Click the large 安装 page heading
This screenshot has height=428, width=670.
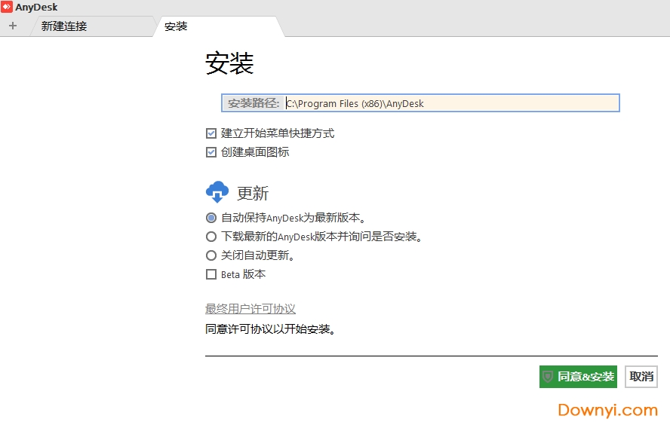(229, 64)
